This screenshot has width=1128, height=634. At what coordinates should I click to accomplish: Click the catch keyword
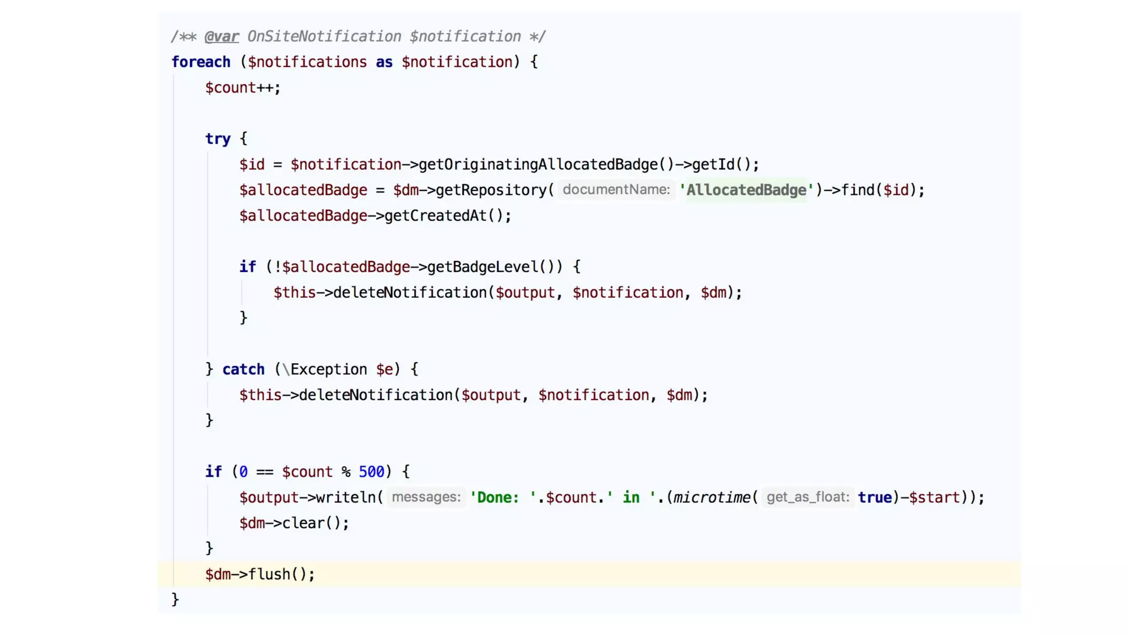point(243,369)
